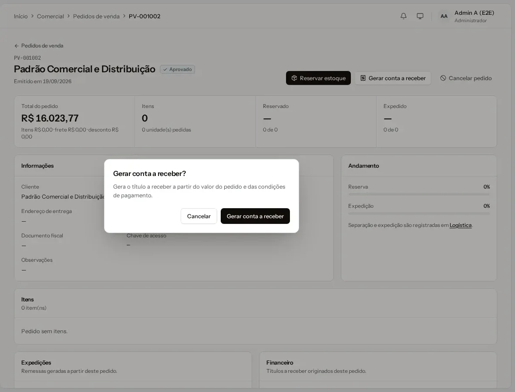The image size is (515, 392).
Task: Click the Aprovado status badge
Action: (x=177, y=69)
